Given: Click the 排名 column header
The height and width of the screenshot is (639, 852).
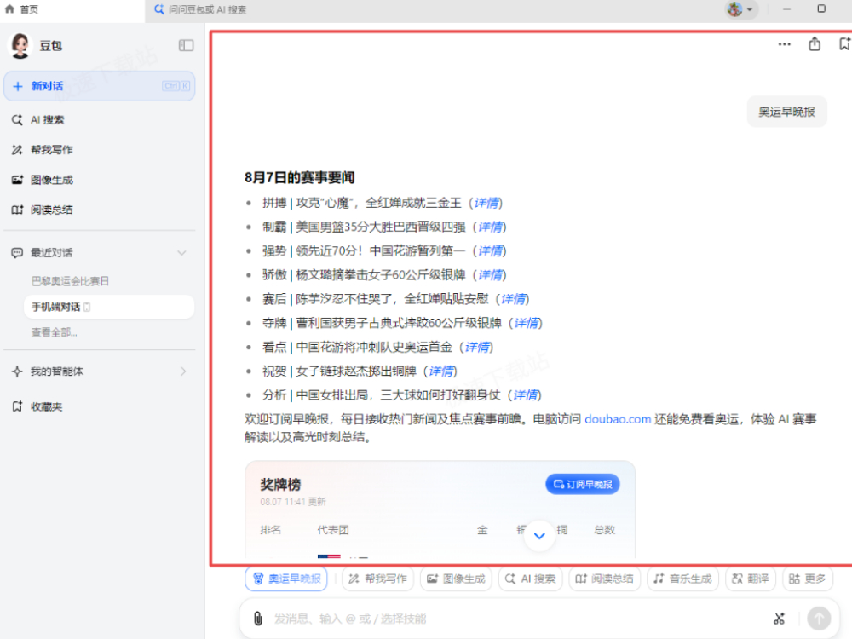Looking at the screenshot, I should [x=271, y=530].
